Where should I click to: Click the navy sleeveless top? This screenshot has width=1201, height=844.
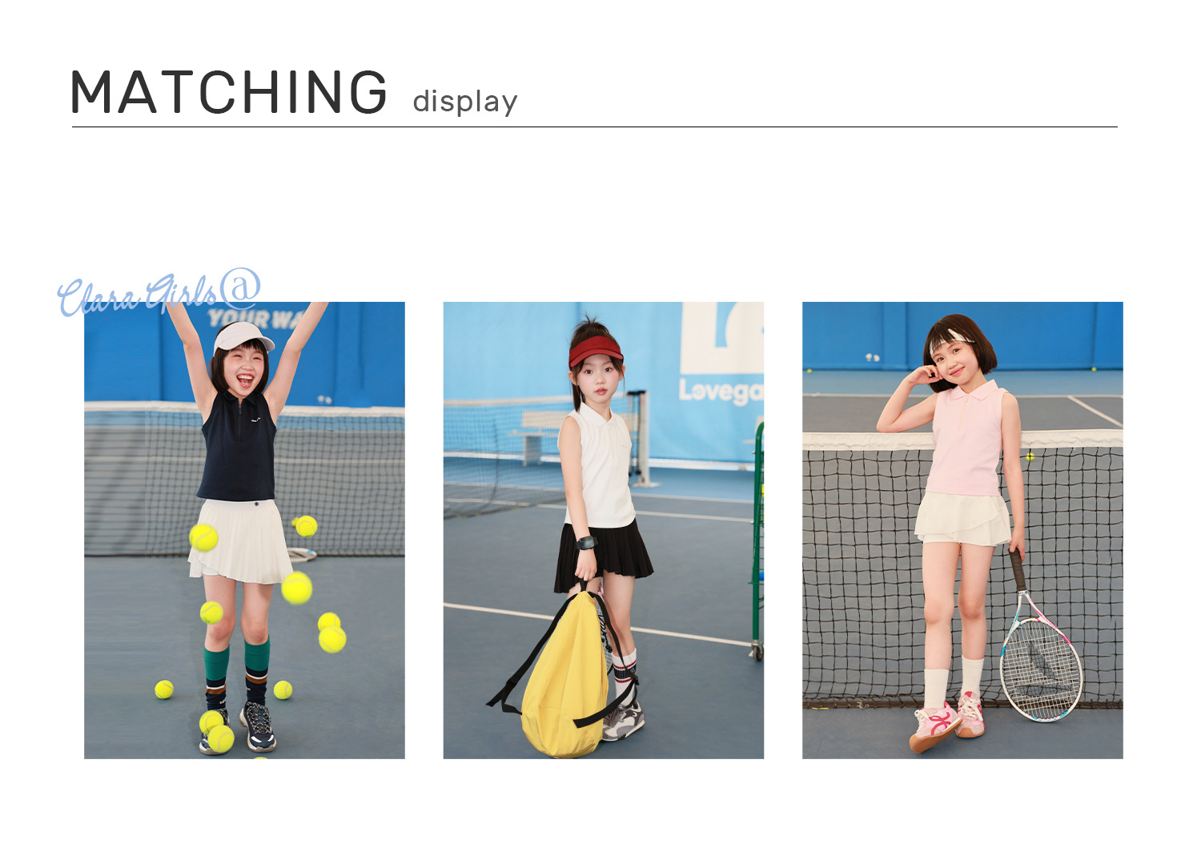[x=238, y=448]
